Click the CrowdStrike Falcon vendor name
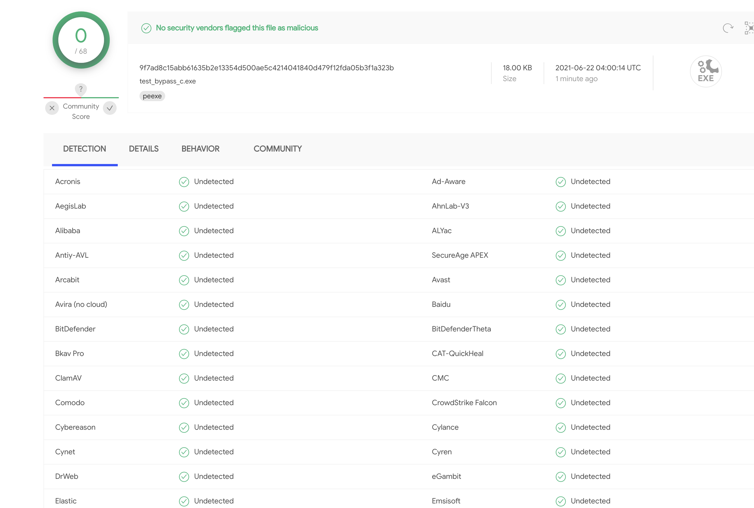The height and width of the screenshot is (508, 754). pos(464,403)
